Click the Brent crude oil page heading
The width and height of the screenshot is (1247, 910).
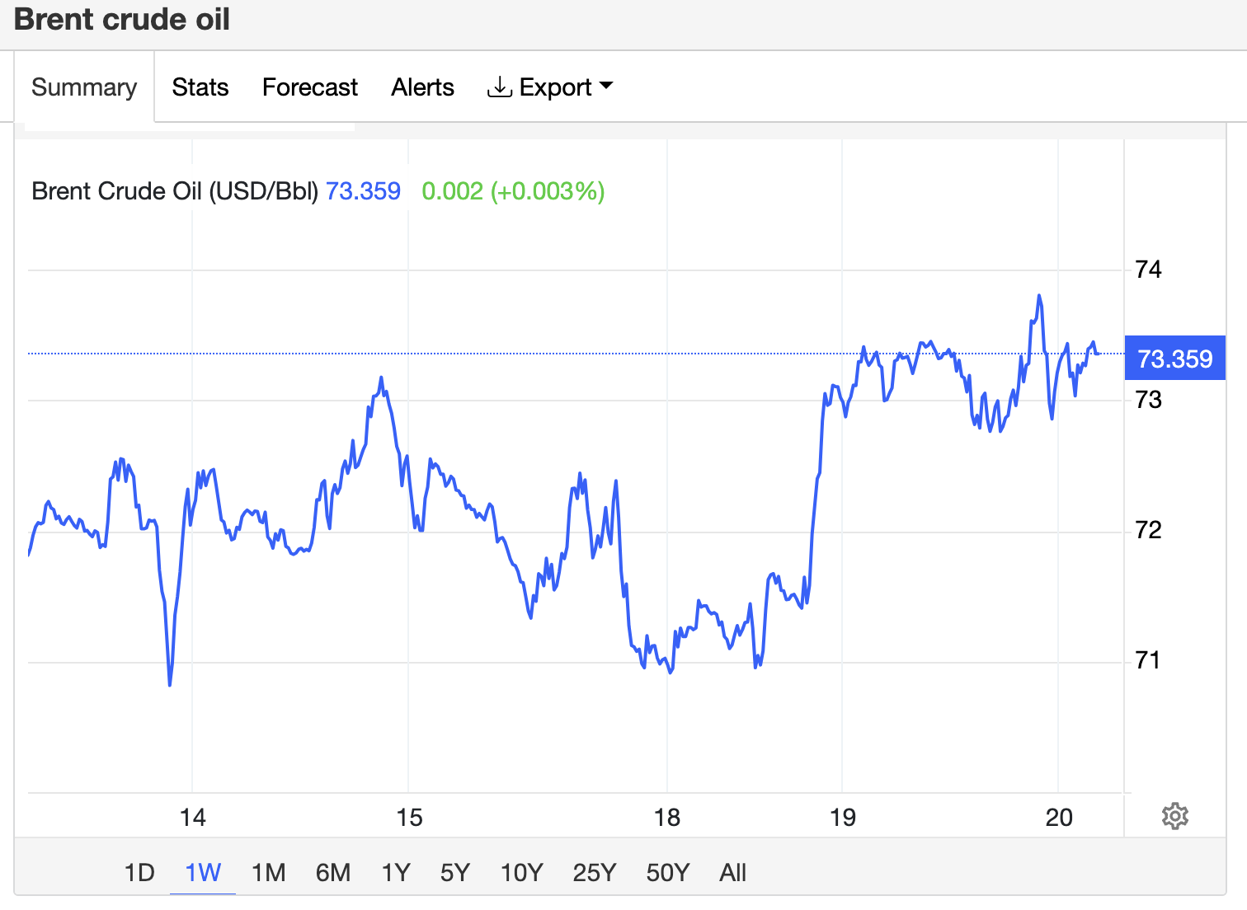point(122,19)
